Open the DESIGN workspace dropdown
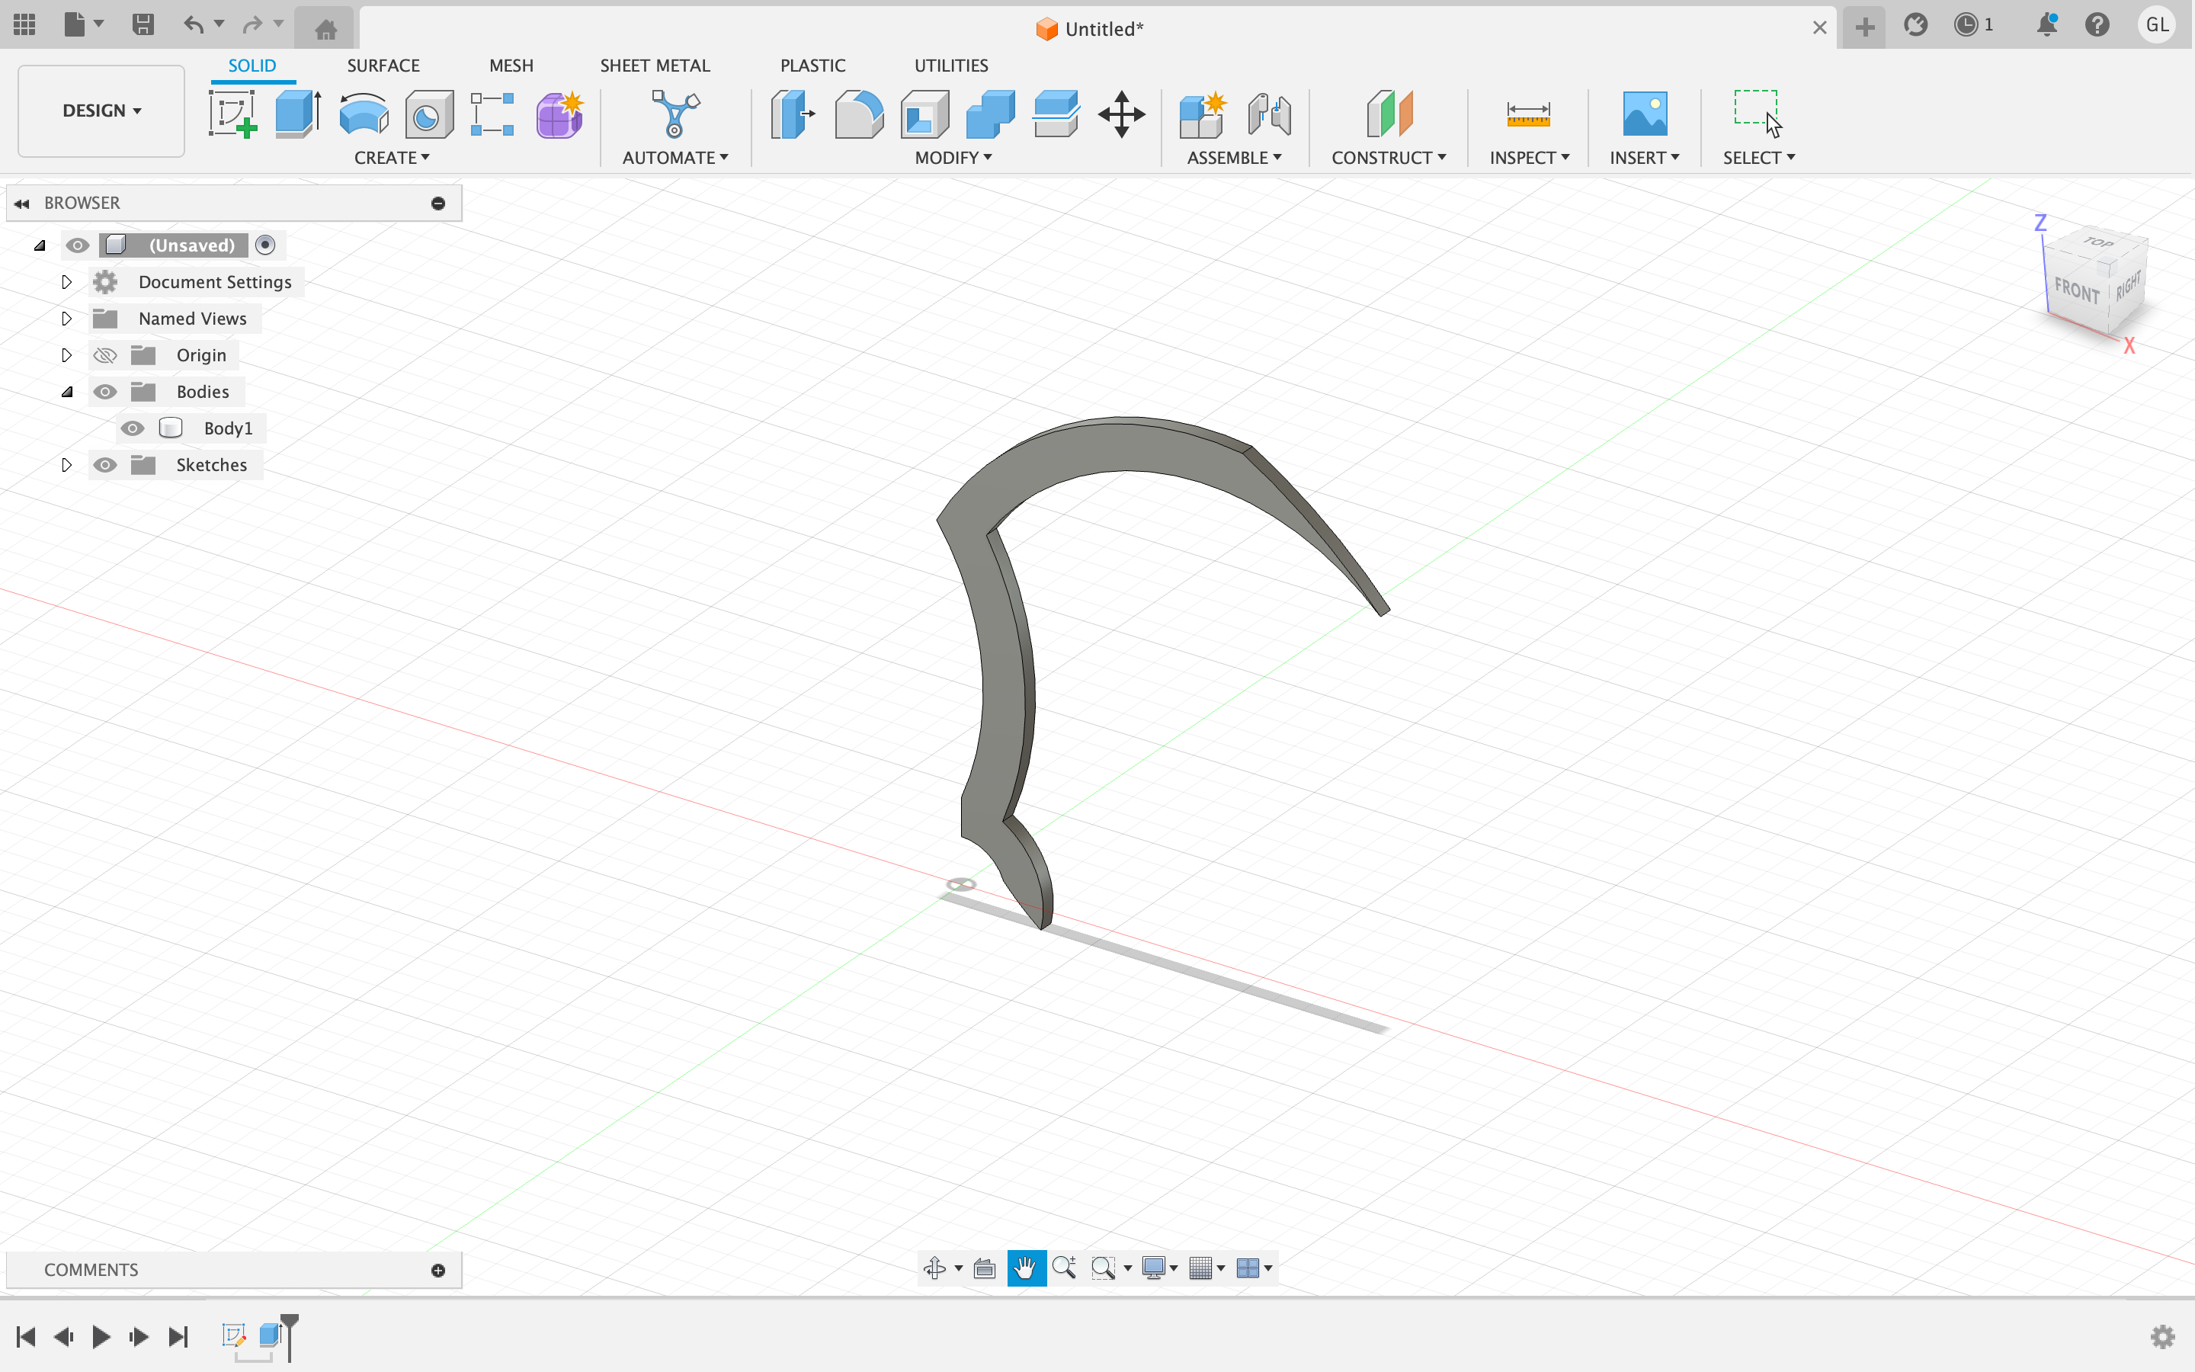This screenshot has height=1372, width=2195. (101, 111)
